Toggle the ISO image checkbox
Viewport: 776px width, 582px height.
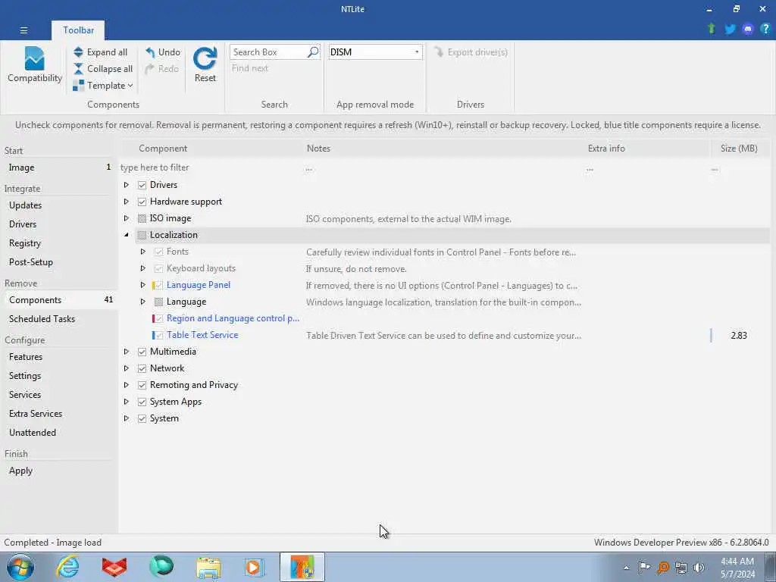click(x=142, y=218)
